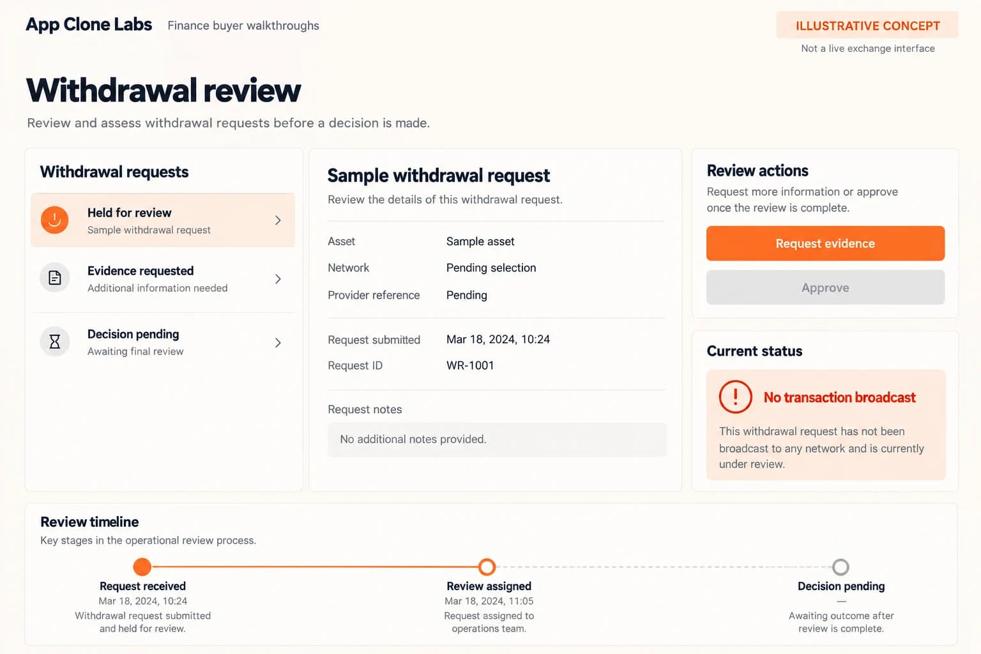
Task: Open the Decision pending list item
Action: coord(163,343)
